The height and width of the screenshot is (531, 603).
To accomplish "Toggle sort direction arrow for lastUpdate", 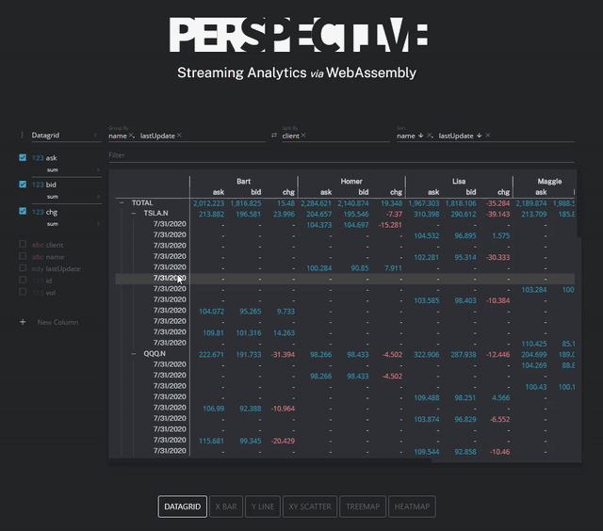I will (479, 136).
